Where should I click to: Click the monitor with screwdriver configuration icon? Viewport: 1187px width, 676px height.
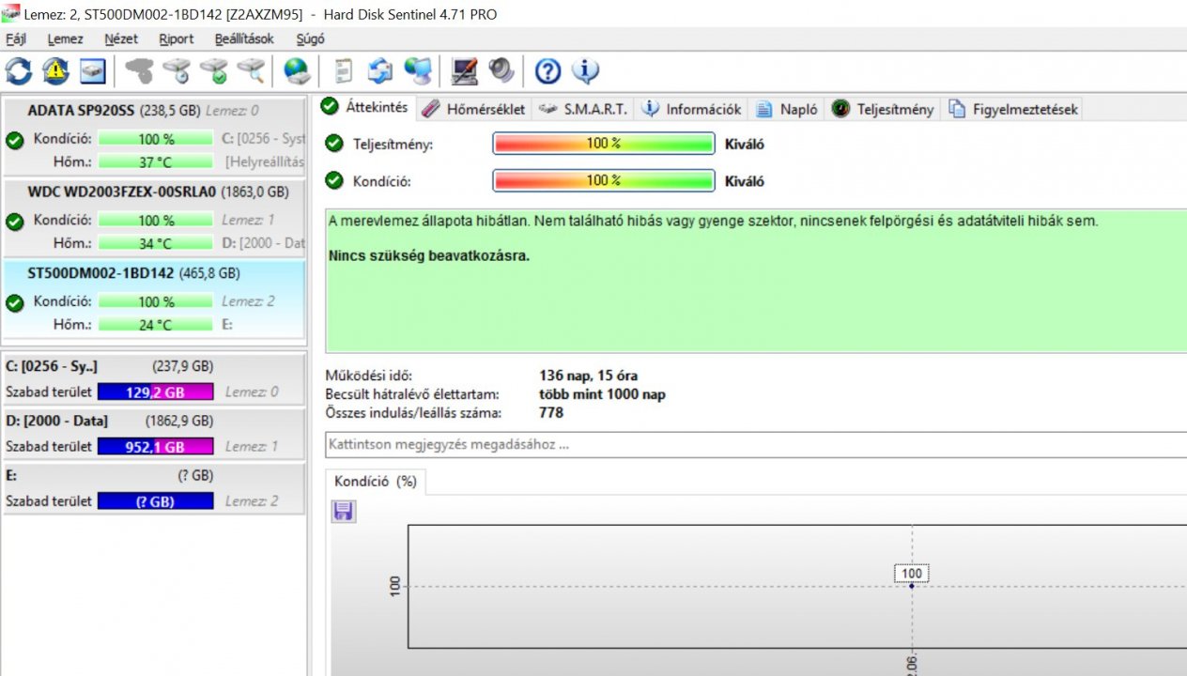click(x=464, y=70)
